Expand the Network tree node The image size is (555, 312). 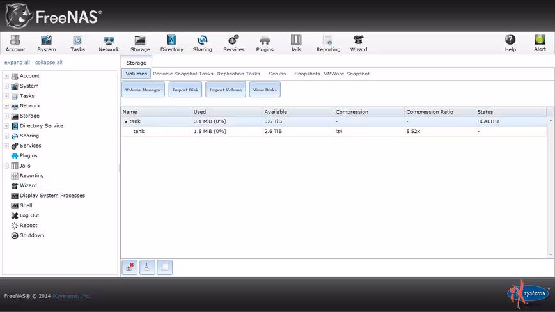point(6,105)
